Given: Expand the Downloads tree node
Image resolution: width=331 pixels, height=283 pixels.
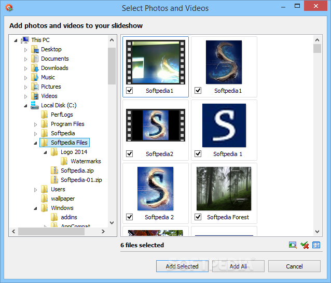Looking at the screenshot, I should 25,68.
